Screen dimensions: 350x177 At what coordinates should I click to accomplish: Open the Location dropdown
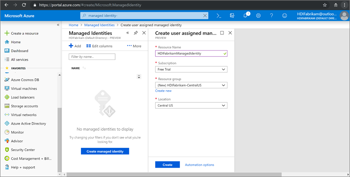pos(191,105)
